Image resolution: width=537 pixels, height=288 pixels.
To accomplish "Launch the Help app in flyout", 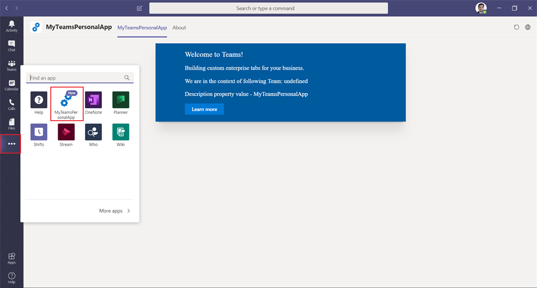I will [x=39, y=103].
